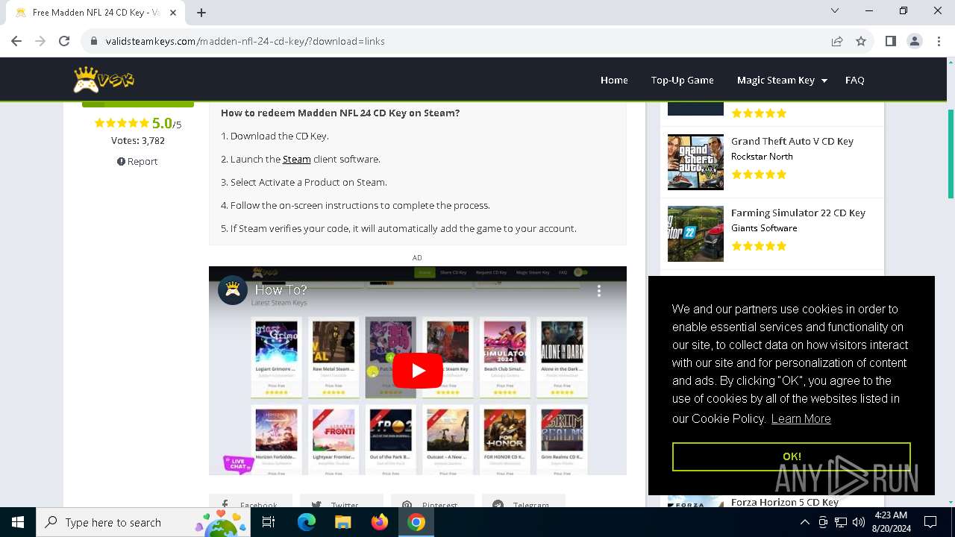This screenshot has width=955, height=537.
Task: Open Grand Theft Auto V thumbnail
Action: point(695,163)
